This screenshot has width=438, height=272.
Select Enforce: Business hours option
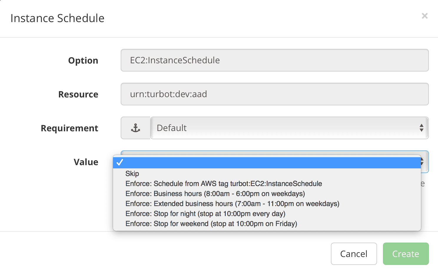point(267,194)
